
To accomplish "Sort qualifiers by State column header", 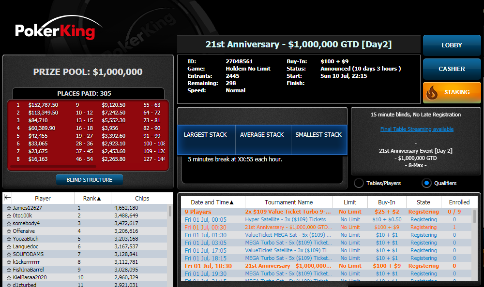I will point(423,202).
